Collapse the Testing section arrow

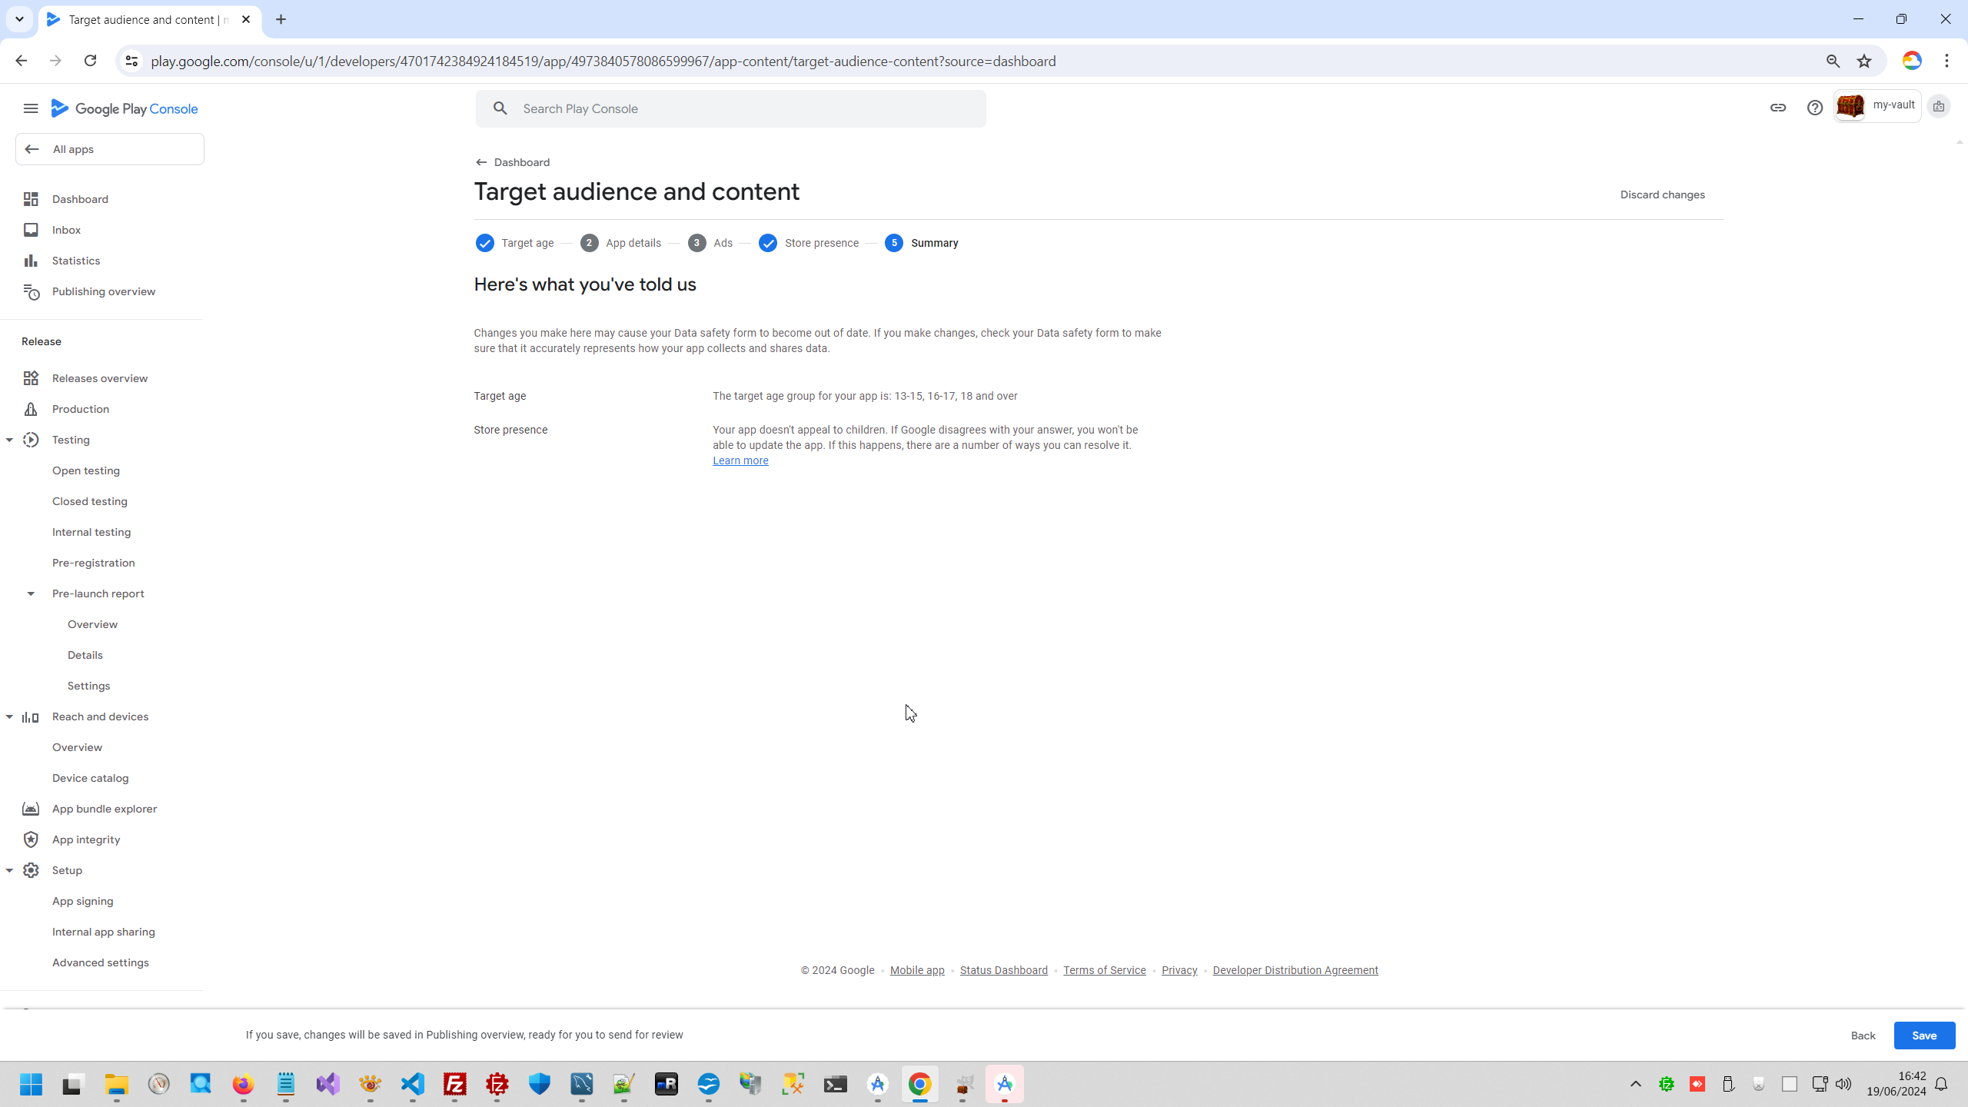click(9, 440)
